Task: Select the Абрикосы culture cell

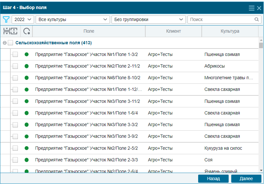Action: 214,66
